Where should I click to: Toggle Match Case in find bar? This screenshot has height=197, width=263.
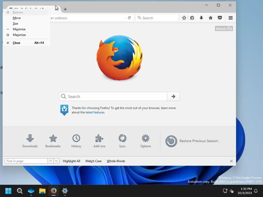point(93,161)
